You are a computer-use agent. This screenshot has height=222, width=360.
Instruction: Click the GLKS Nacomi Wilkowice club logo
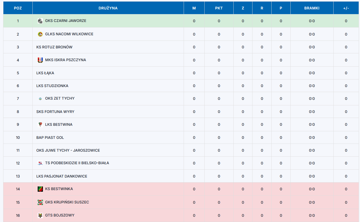click(x=40, y=34)
